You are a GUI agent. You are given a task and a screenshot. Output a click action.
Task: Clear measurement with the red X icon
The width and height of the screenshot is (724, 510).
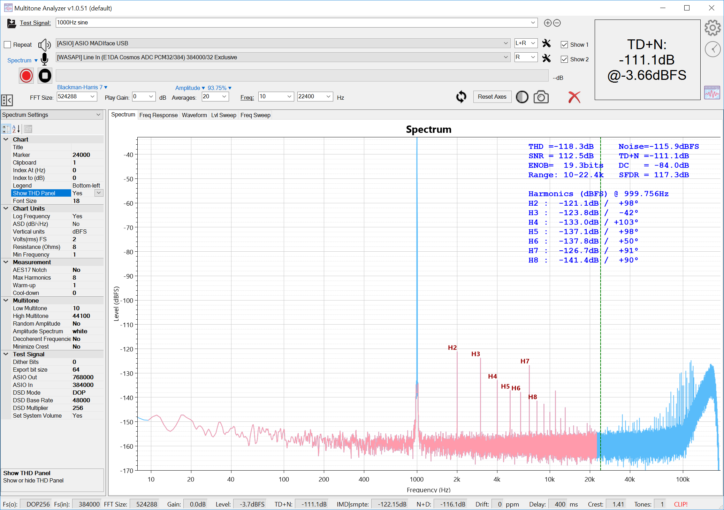click(x=574, y=97)
